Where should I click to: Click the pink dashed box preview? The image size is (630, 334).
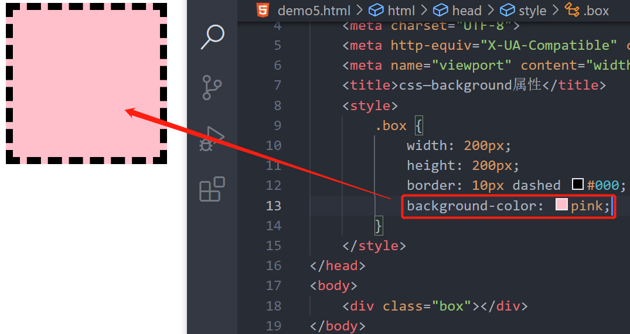click(86, 84)
